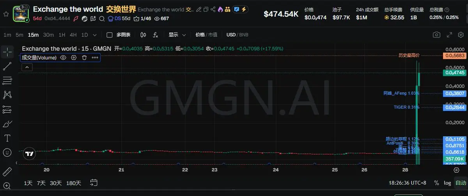Select the trend line drawing tool
This screenshot has width=468, height=196.
pyautogui.click(x=7, y=66)
